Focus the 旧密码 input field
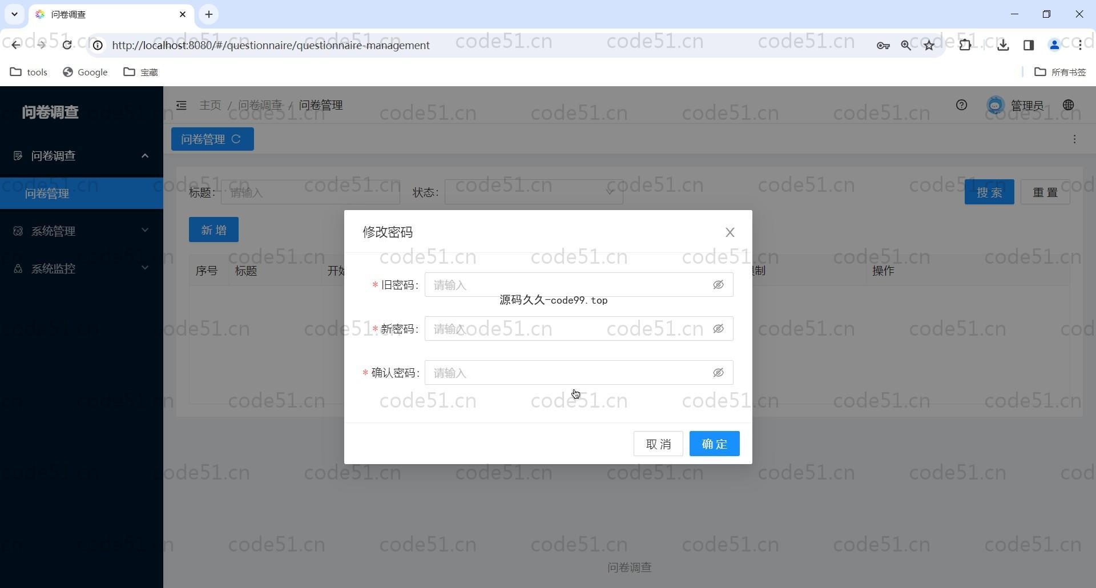Screen dimensions: 1096x588 pos(568,285)
